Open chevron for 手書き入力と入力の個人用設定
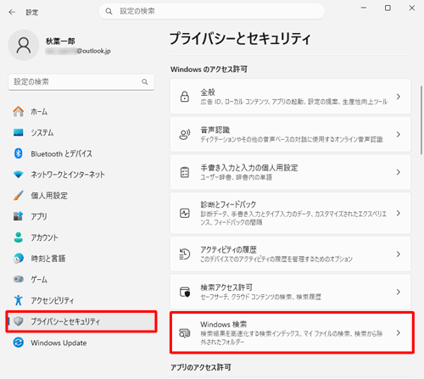424x379 pixels. pos(399,172)
